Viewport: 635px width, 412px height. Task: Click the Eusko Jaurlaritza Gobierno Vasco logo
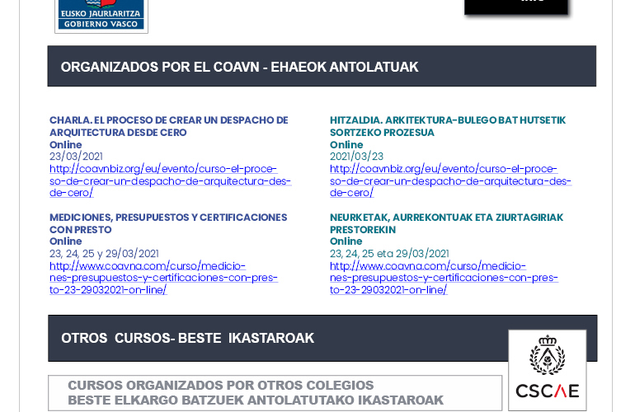tap(101, 15)
